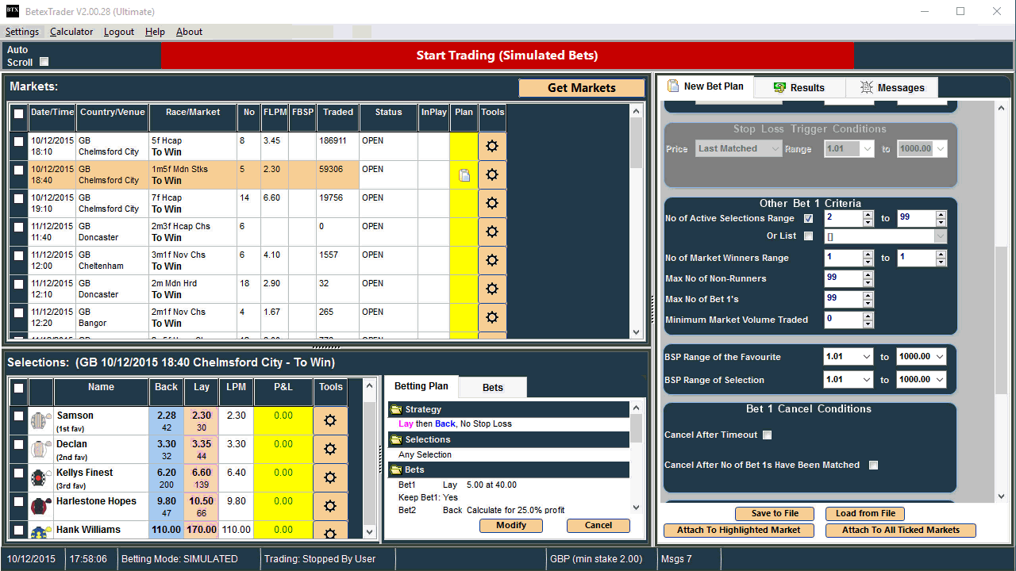Toggle the Auto Scroll checkbox
The width and height of the screenshot is (1016, 571).
click(x=44, y=62)
